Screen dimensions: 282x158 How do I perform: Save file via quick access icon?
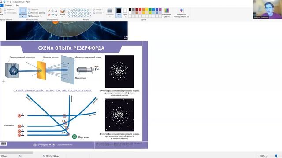1,2
